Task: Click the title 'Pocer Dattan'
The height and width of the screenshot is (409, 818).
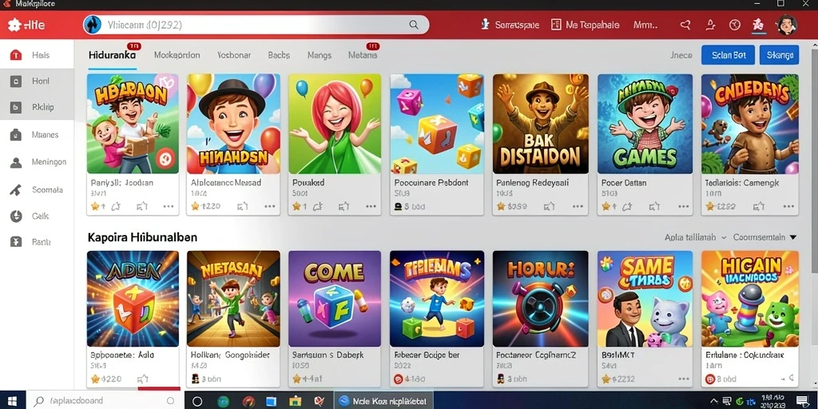Action: click(624, 183)
